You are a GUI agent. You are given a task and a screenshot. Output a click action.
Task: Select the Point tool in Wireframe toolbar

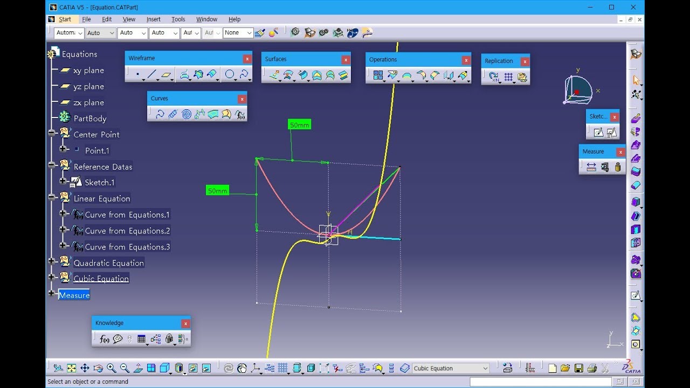pyautogui.click(x=138, y=75)
